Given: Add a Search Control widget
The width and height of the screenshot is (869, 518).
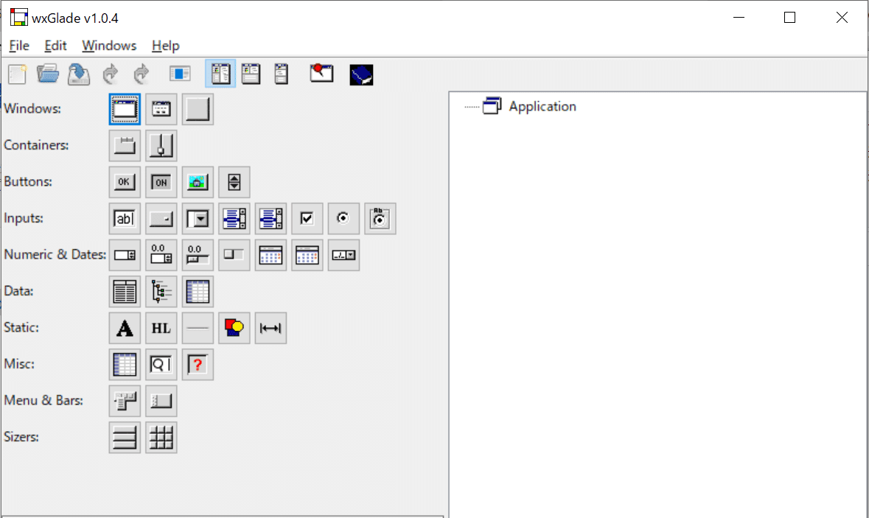Looking at the screenshot, I should tap(161, 365).
